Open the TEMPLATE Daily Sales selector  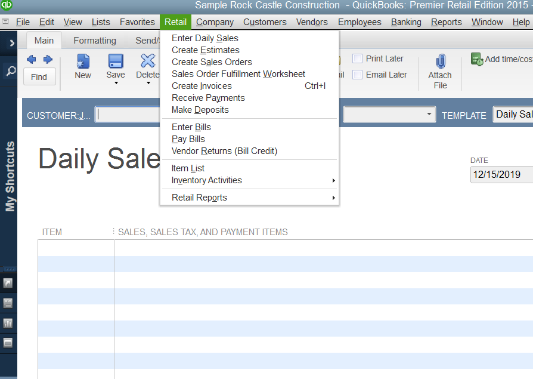513,115
